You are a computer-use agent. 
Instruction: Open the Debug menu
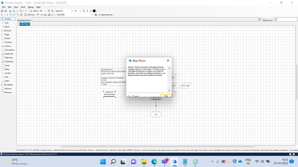[31, 7]
